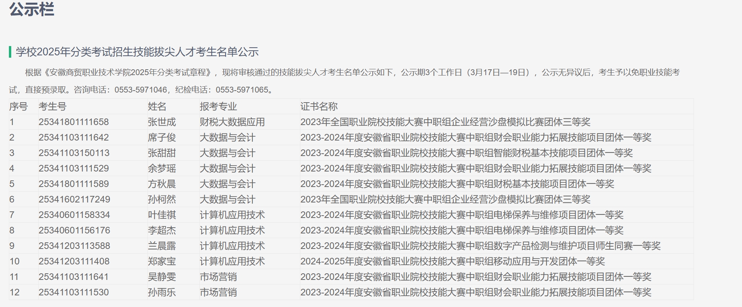The height and width of the screenshot is (307, 742).
Task: Click the 序号 column header
Action: 19,106
